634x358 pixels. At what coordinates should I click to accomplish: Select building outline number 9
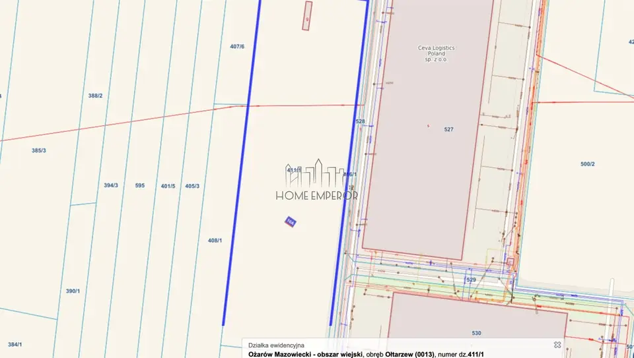click(x=307, y=16)
